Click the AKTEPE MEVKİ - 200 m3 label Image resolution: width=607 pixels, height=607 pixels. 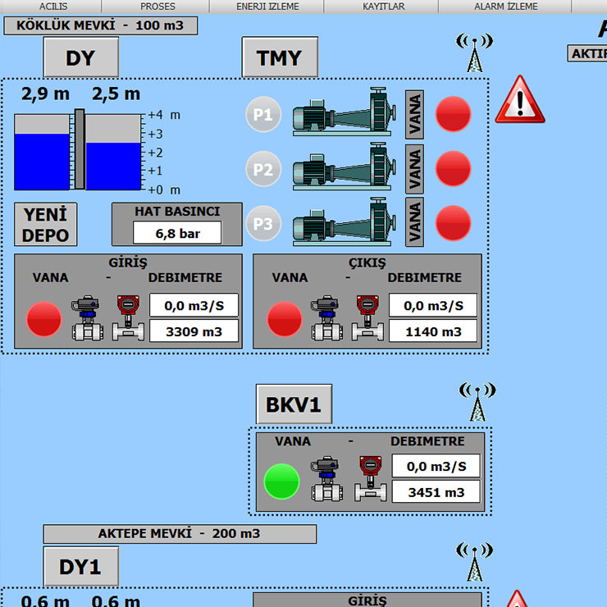180,534
